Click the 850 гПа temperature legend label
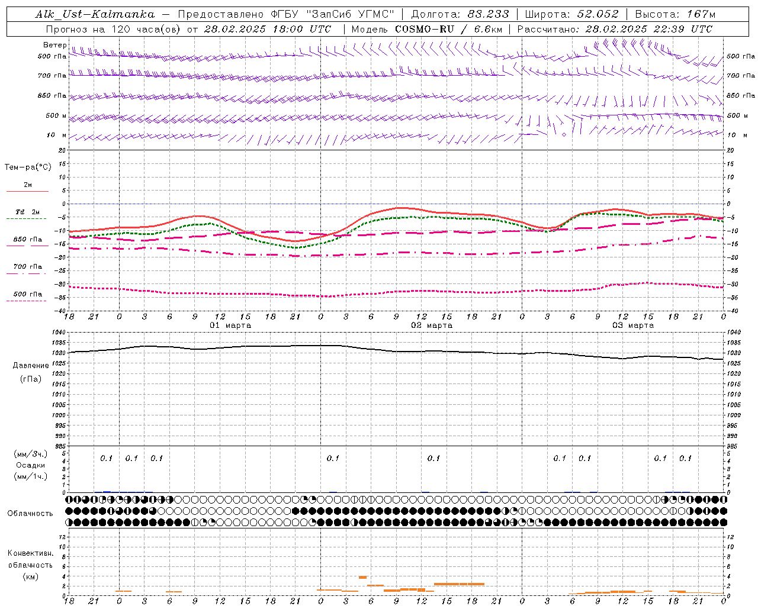The width and height of the screenshot is (758, 606). coord(28,240)
